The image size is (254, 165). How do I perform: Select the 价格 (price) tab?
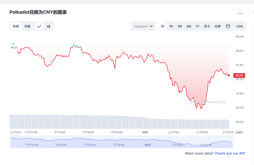[16, 26]
